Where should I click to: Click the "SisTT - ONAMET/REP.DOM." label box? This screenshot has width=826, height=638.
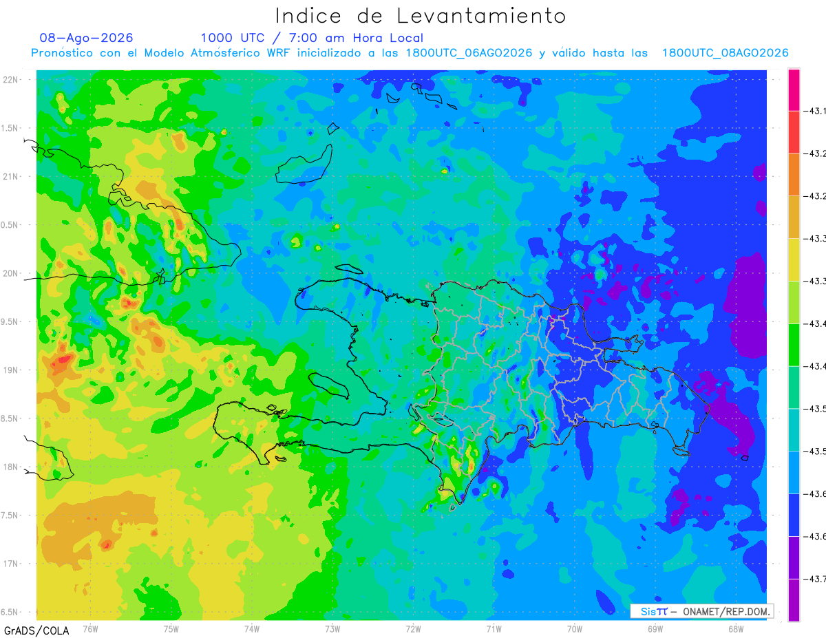coord(701,611)
